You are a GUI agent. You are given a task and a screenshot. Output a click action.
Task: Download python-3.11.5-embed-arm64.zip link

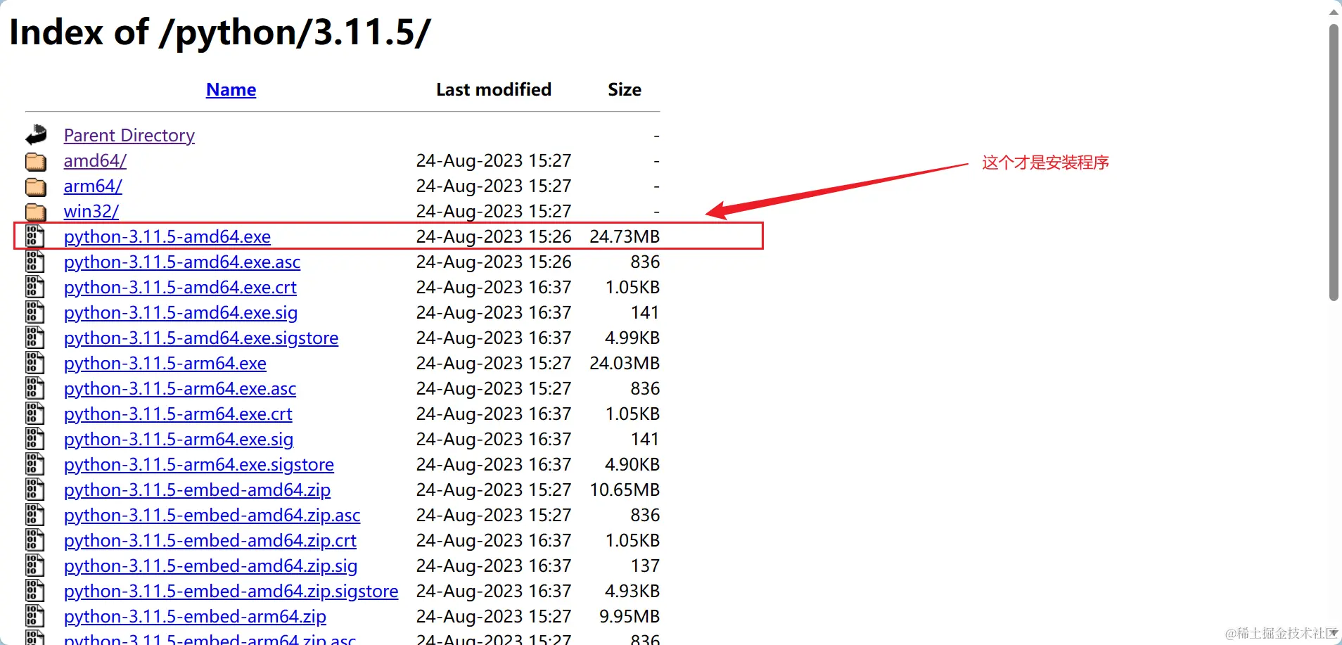tap(195, 616)
